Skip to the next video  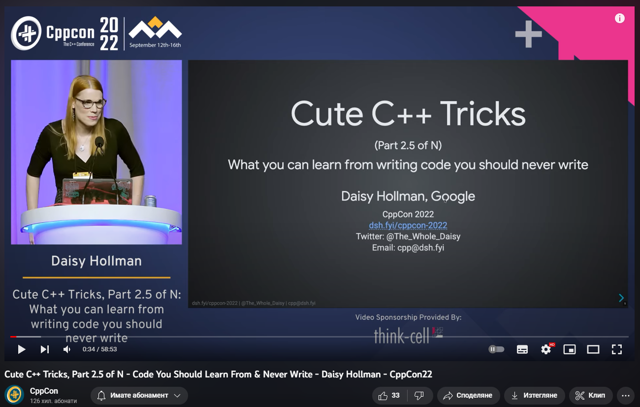point(44,349)
